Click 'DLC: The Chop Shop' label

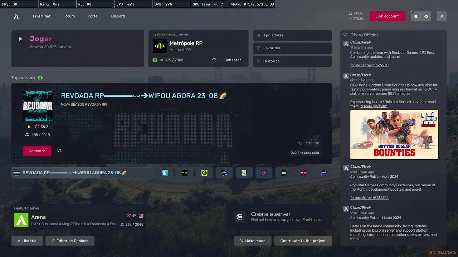coord(305,153)
